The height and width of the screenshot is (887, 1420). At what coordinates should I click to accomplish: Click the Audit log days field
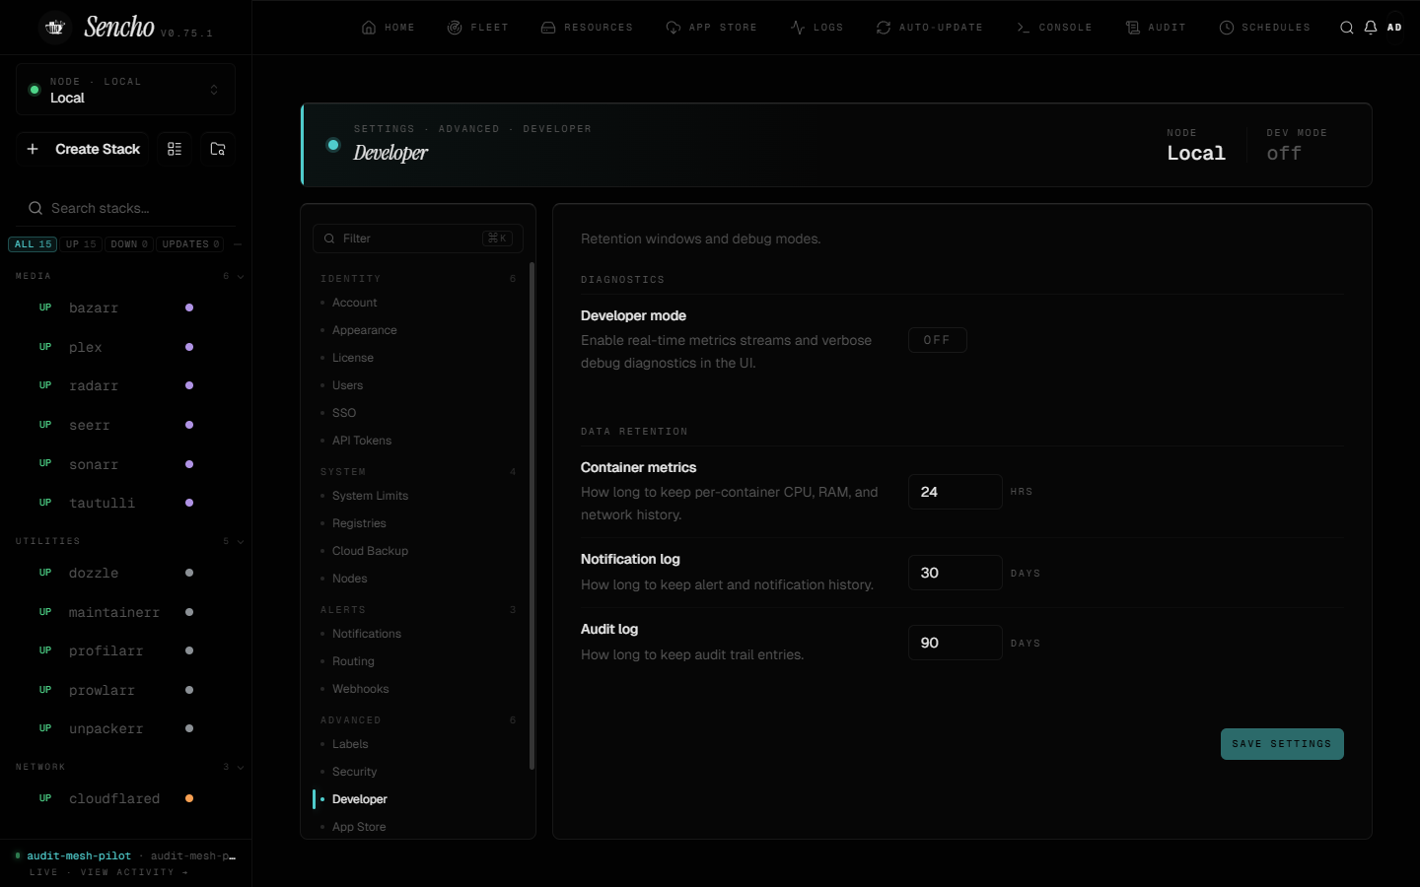pyautogui.click(x=956, y=643)
